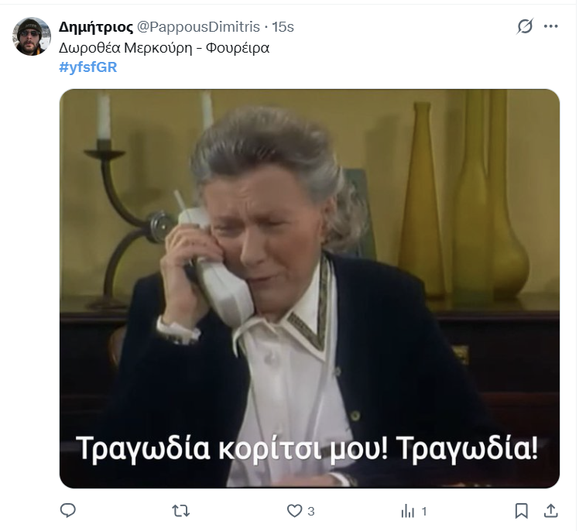Open the Grok explain-post icon
This screenshot has height=531, width=586.
pyautogui.click(x=525, y=26)
